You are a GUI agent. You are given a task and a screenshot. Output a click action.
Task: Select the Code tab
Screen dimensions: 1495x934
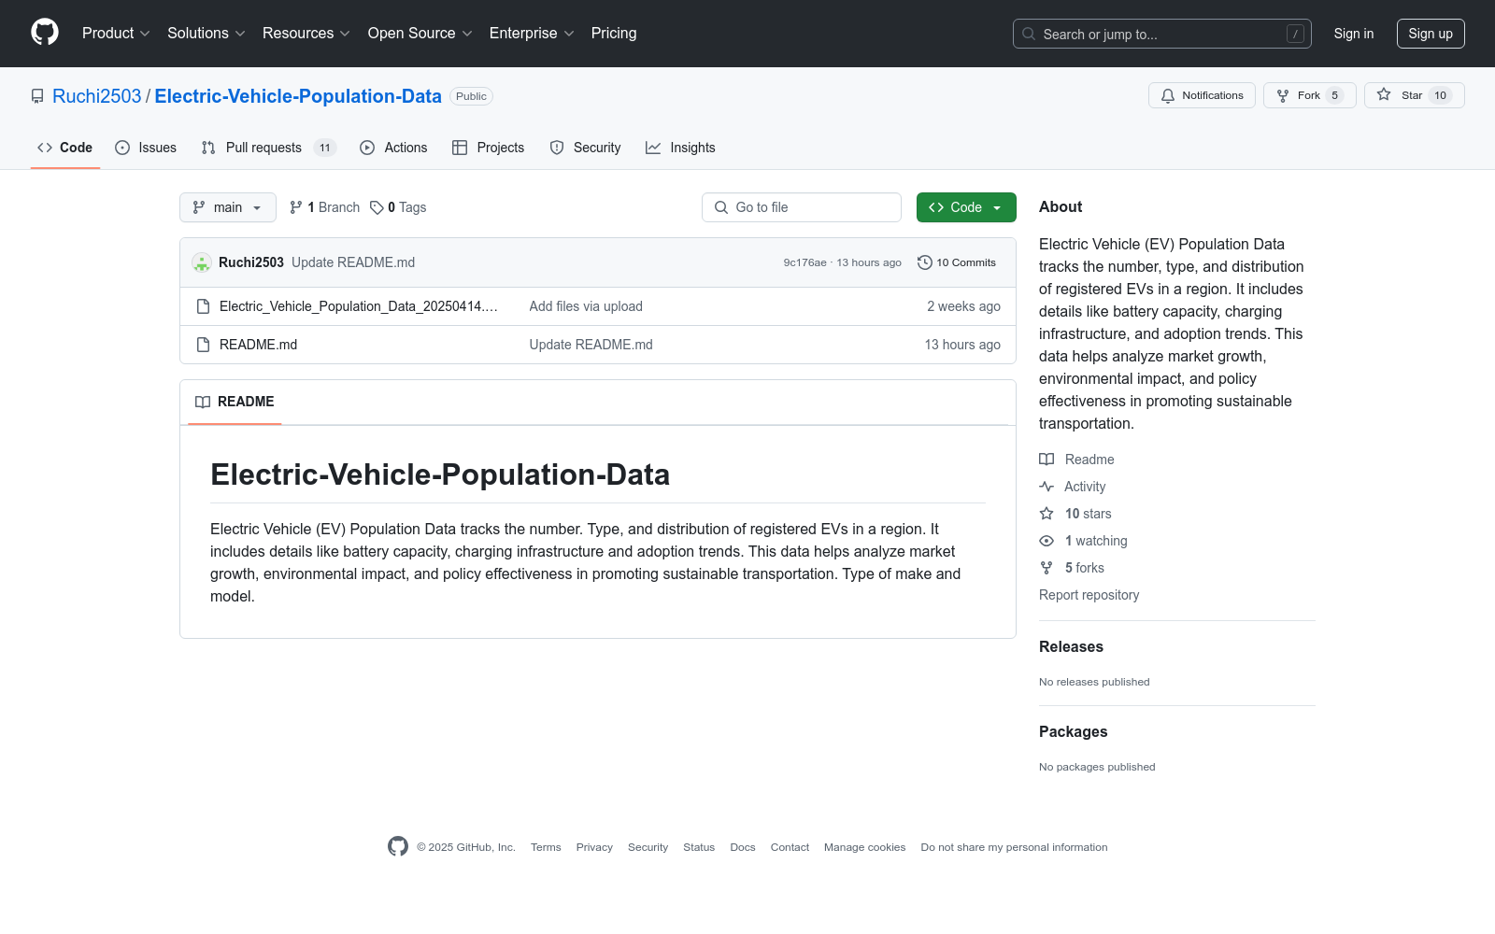65,148
